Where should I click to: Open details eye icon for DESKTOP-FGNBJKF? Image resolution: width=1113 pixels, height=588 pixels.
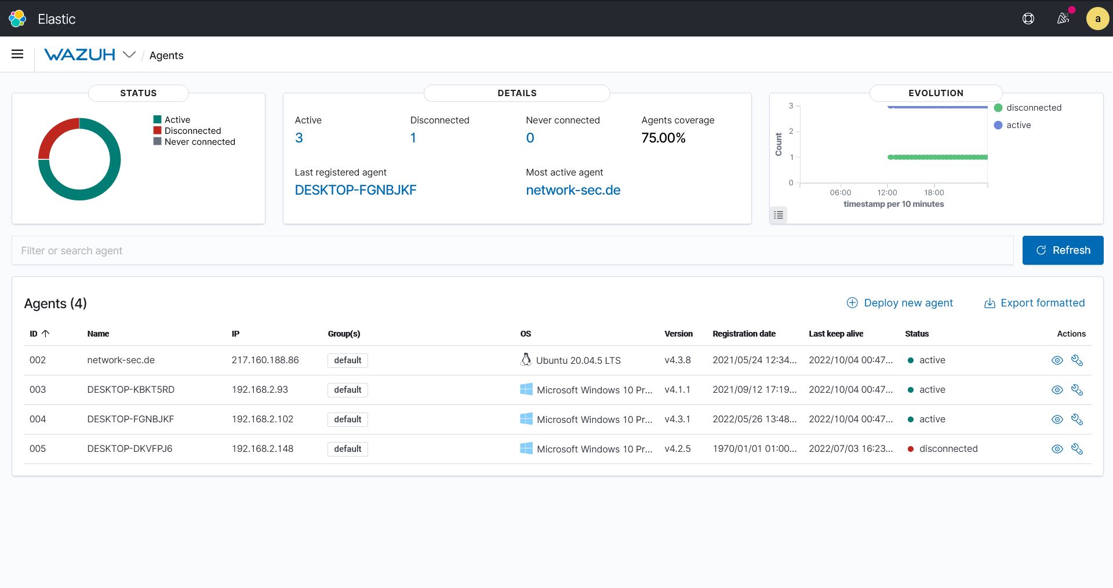1057,419
